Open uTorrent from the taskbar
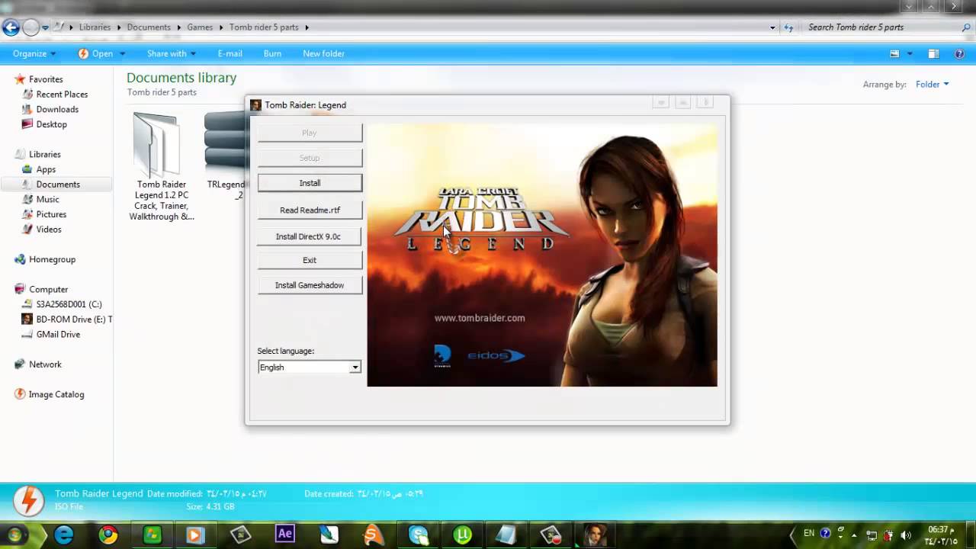 coord(462,535)
